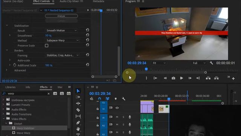This screenshot has width=241, height=136.
Task: Toggle Snap in timeline
Action: tap(99, 99)
